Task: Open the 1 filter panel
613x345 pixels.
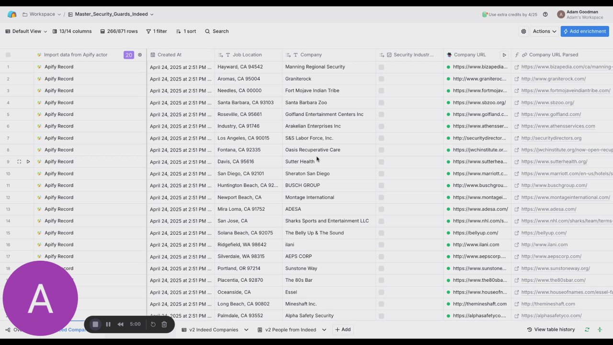Action: [157, 31]
